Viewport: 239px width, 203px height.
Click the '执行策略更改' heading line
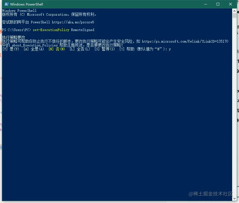coord(14,37)
